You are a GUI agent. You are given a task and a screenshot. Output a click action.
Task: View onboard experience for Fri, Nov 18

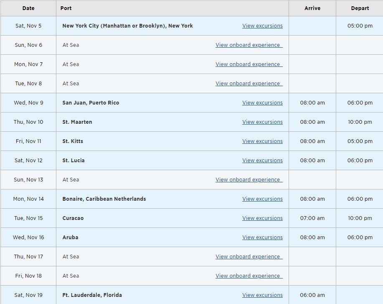(x=249, y=276)
